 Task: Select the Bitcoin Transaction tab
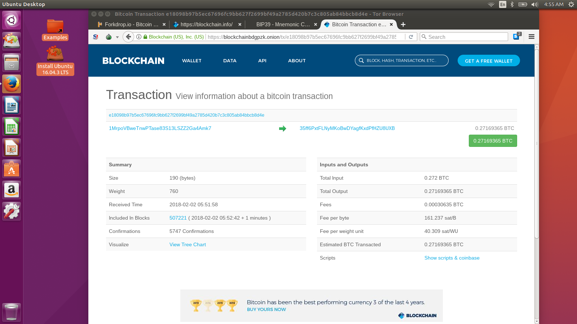click(x=359, y=24)
